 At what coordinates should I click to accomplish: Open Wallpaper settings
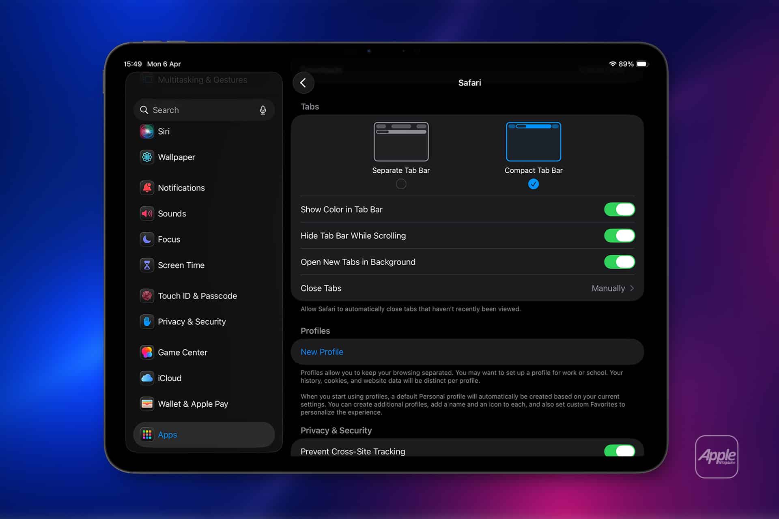(x=204, y=157)
